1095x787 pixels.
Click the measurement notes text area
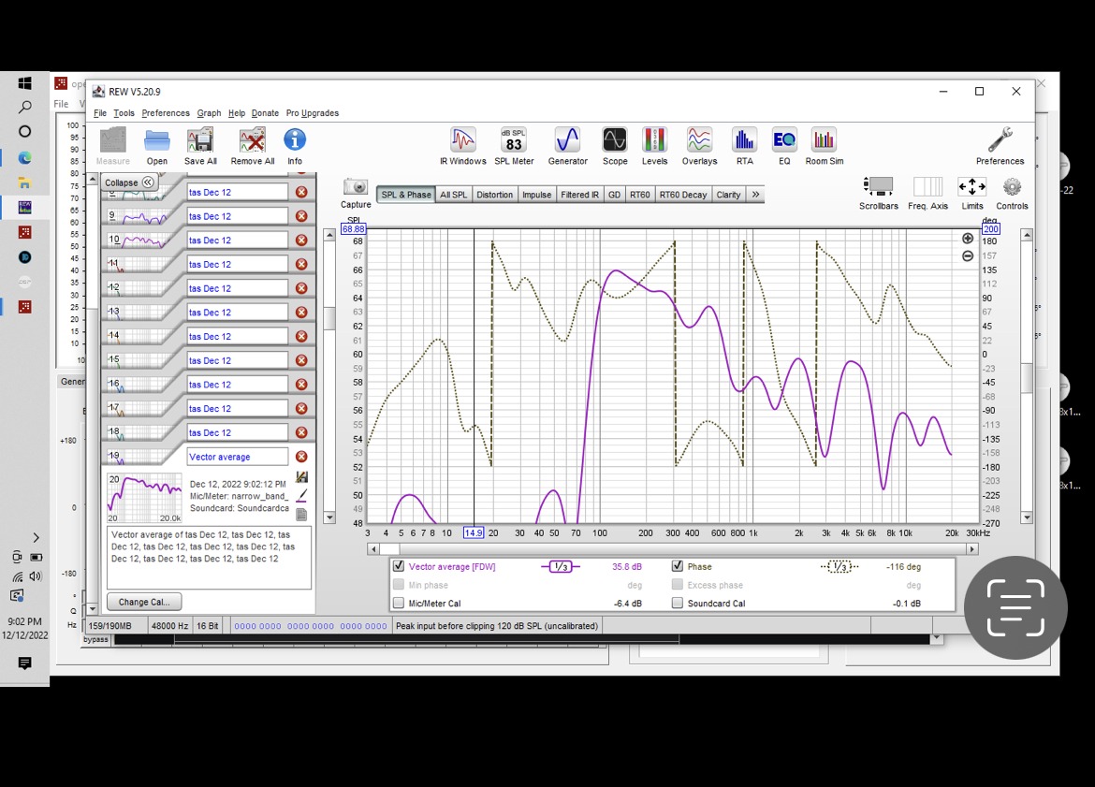[209, 558]
